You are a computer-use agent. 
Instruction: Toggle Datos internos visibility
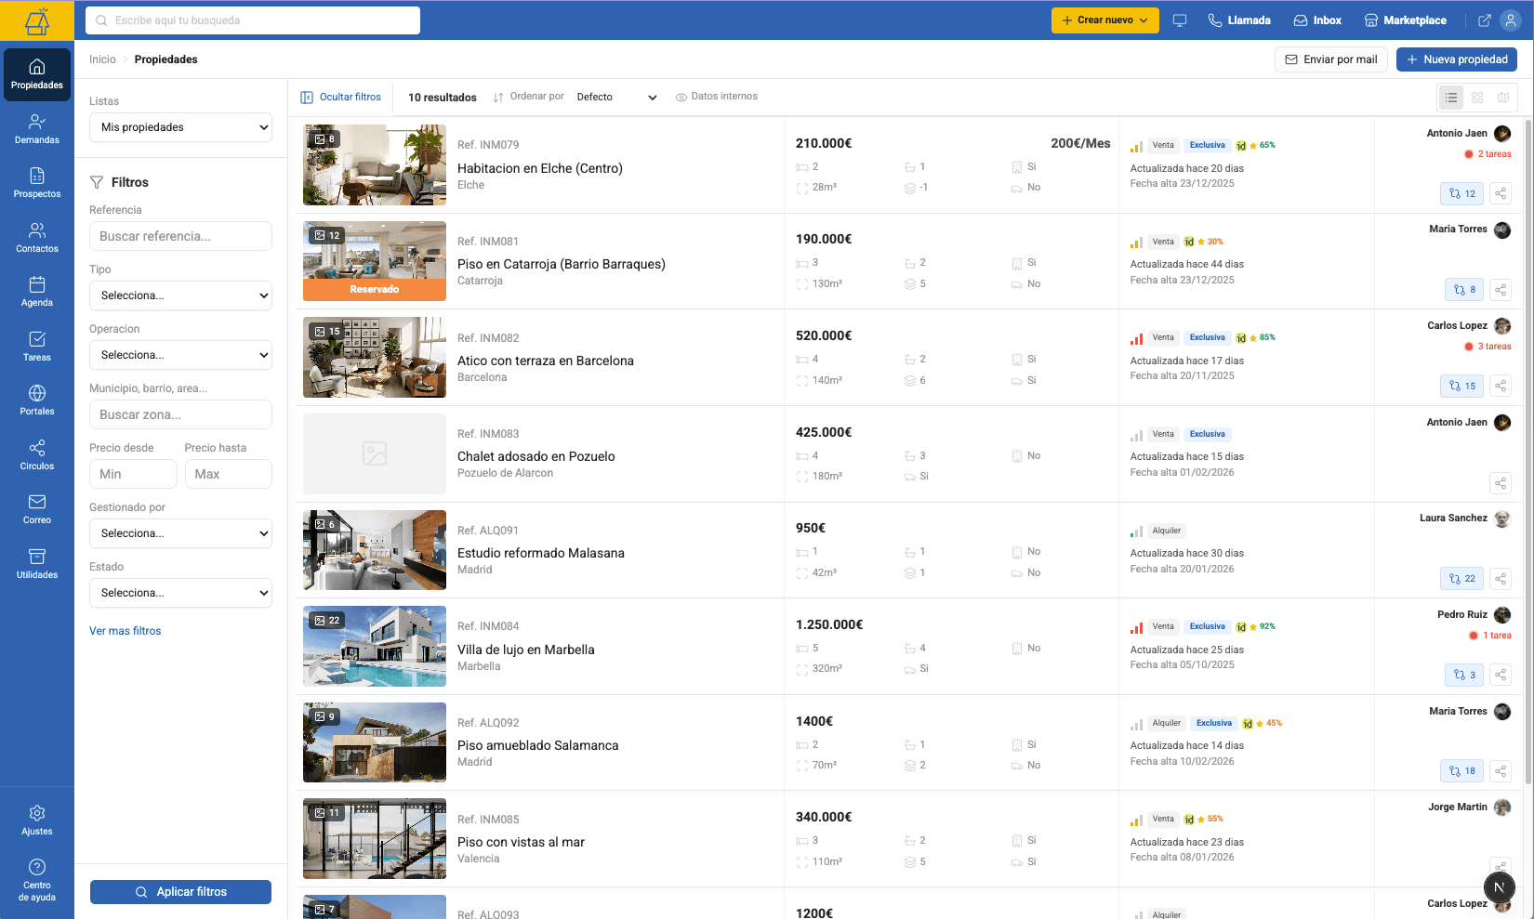click(716, 97)
